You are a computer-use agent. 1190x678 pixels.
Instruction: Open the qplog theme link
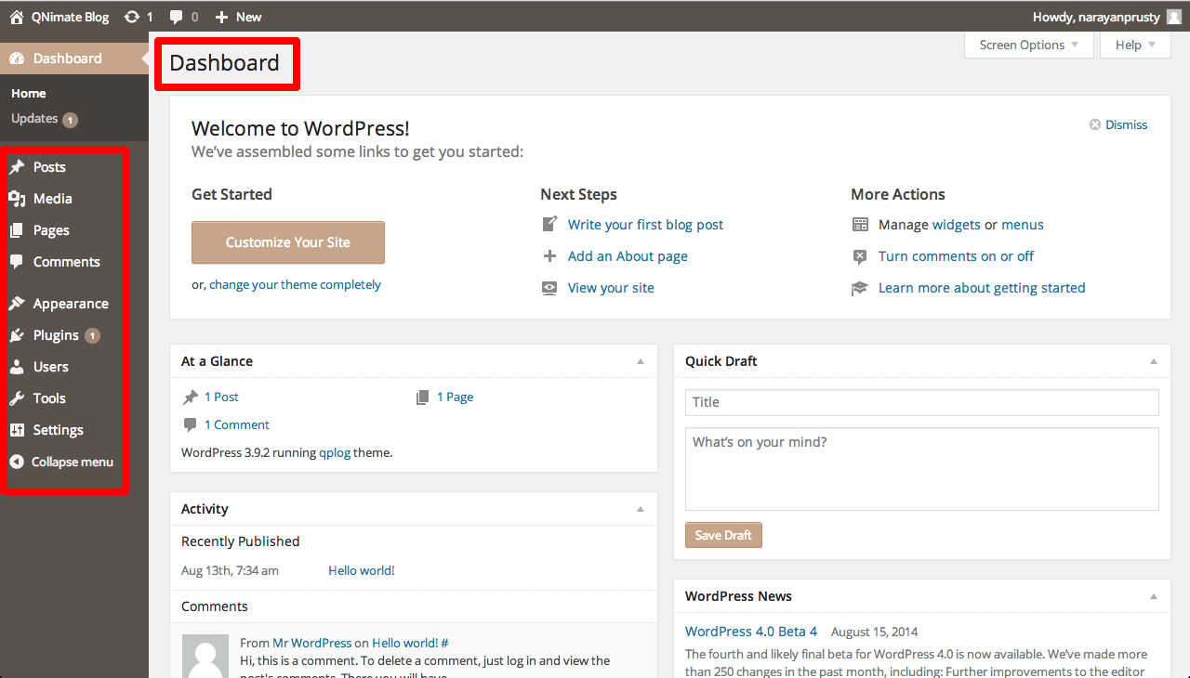tap(335, 453)
